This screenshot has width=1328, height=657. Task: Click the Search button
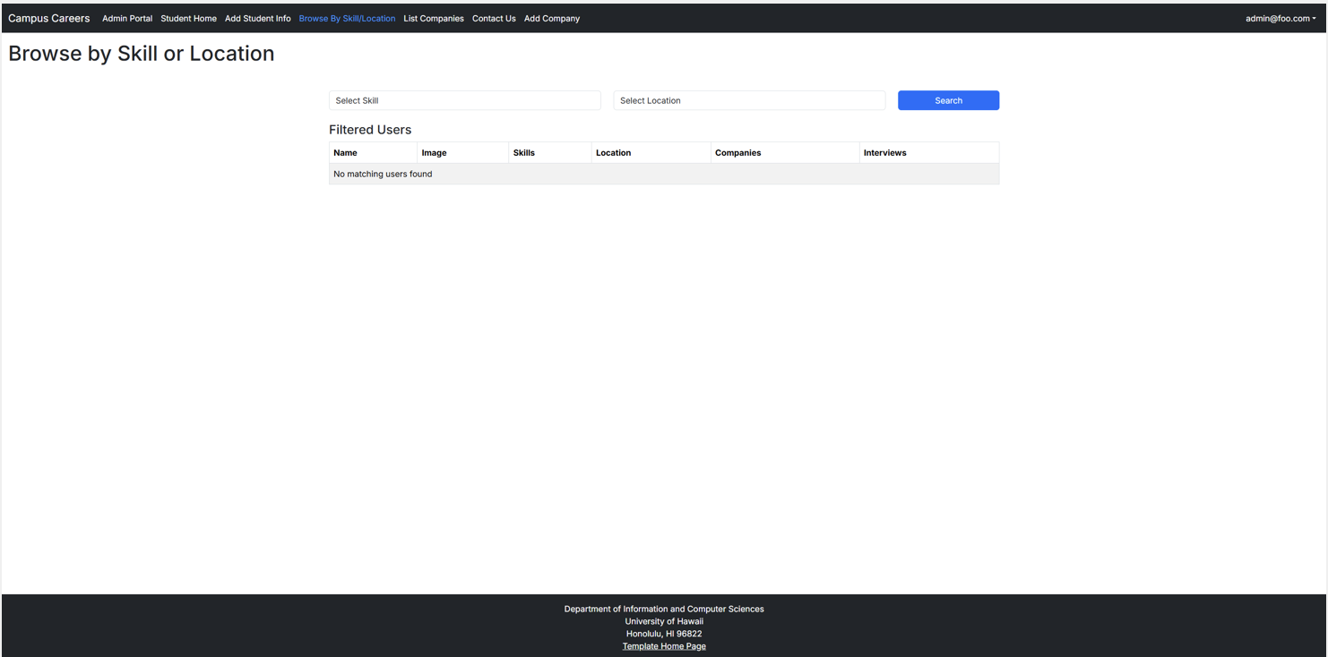coord(947,100)
